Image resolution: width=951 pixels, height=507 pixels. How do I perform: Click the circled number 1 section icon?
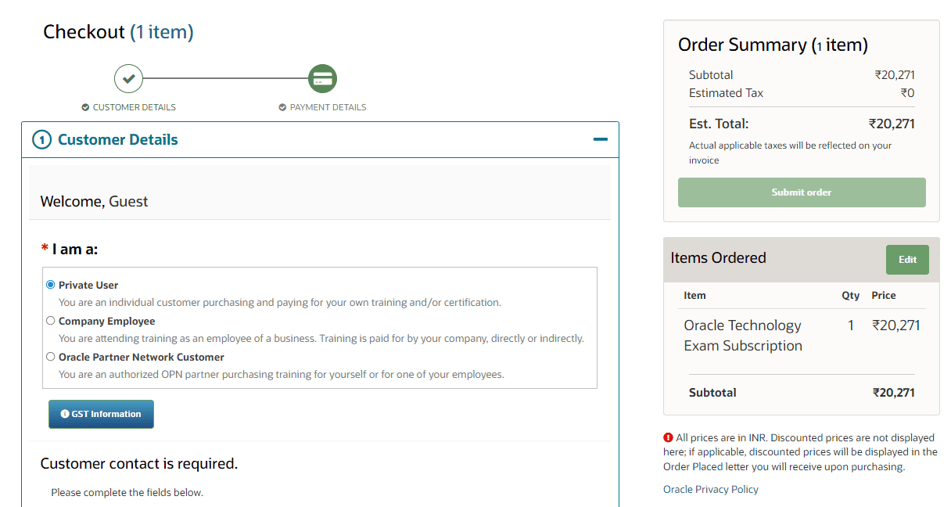[x=41, y=140]
